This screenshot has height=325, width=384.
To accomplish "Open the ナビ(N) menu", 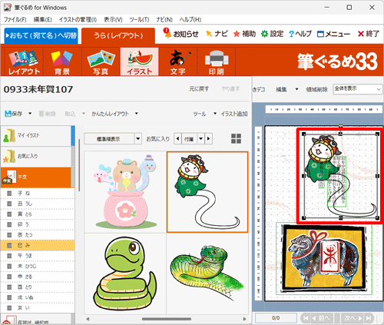I will pyautogui.click(x=164, y=19).
